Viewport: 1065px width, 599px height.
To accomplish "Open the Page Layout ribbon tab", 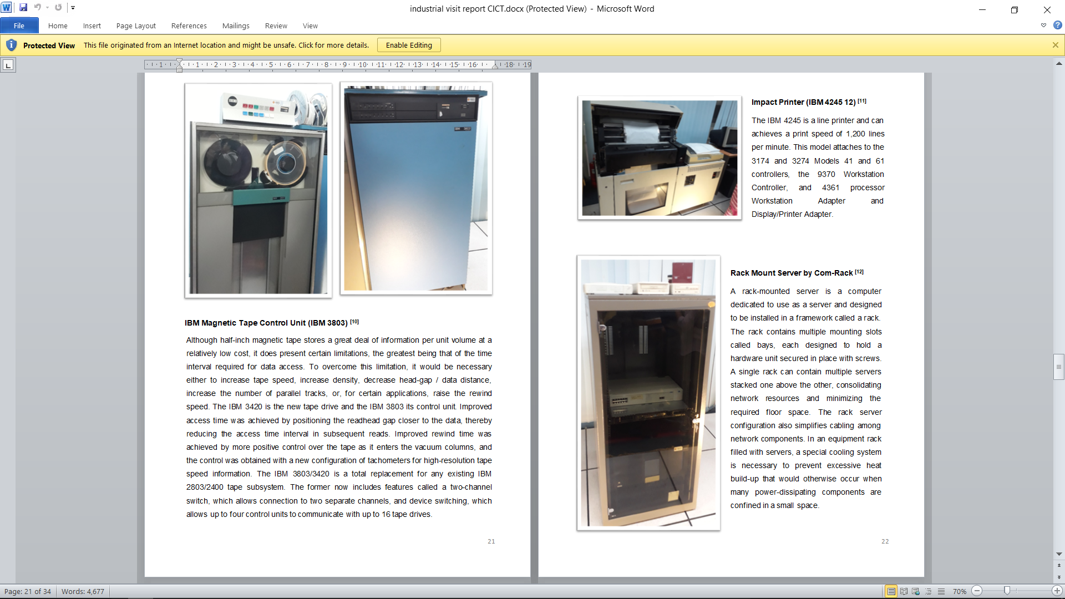I will 136,26.
